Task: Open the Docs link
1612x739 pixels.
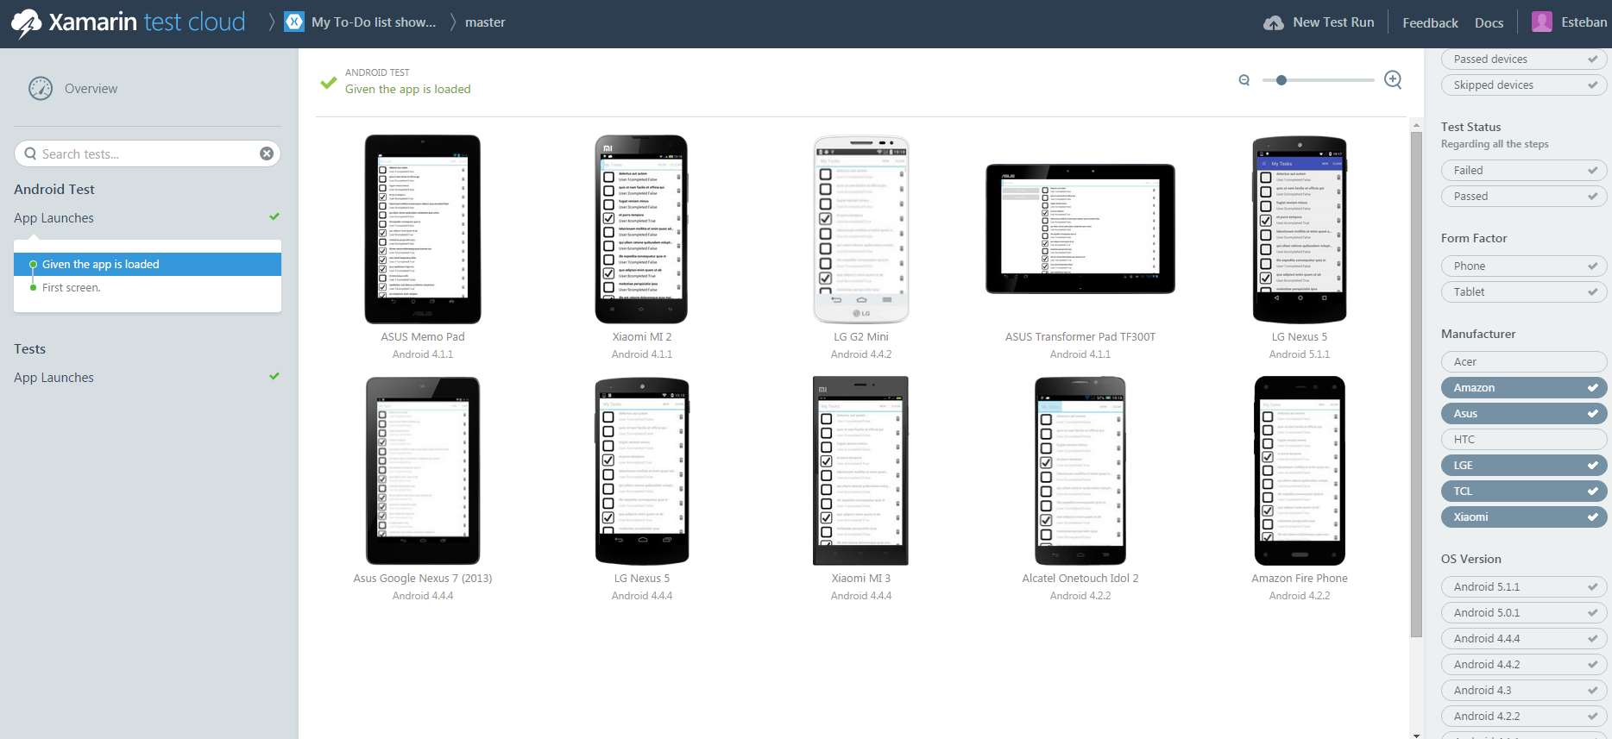Action: pyautogui.click(x=1489, y=23)
